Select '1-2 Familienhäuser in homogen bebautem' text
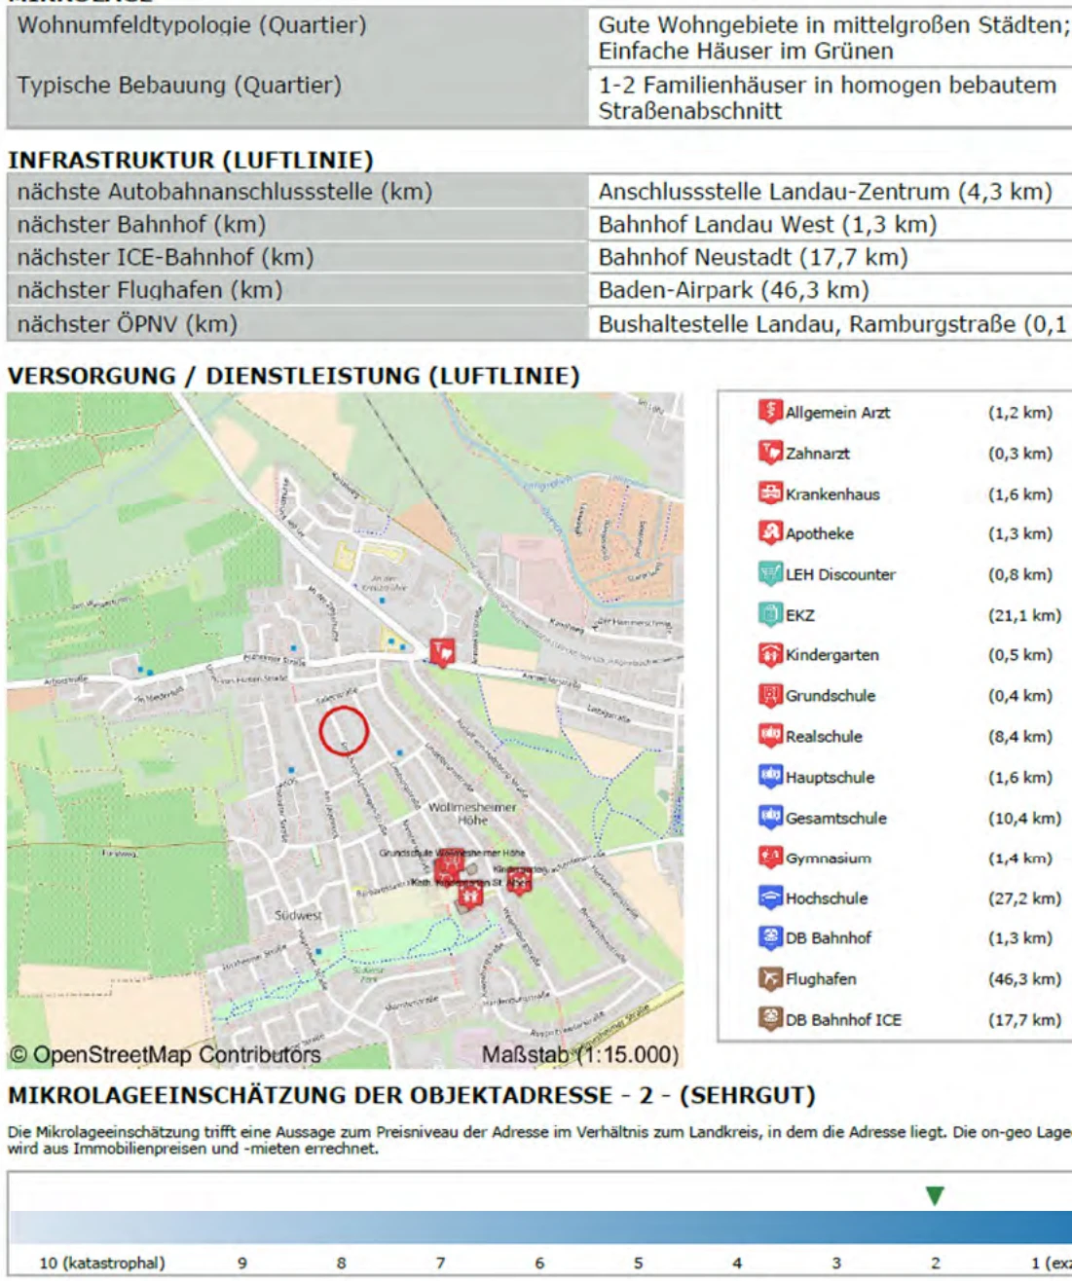The width and height of the screenshot is (1072, 1281). 828,86
